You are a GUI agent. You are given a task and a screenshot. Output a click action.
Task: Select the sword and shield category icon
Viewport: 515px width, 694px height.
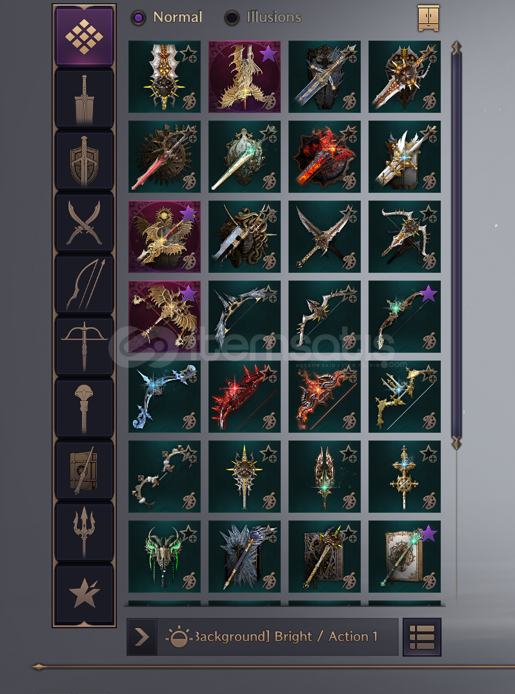(x=84, y=160)
